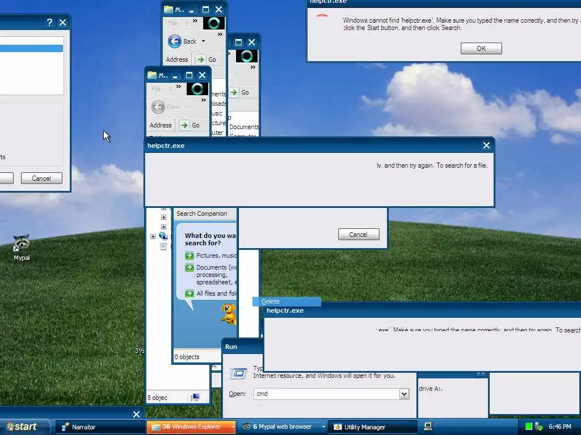Image resolution: width=581 pixels, height=435 pixels.
Task: Open File menu in Explorer window with greyed Back
Action: (x=156, y=89)
